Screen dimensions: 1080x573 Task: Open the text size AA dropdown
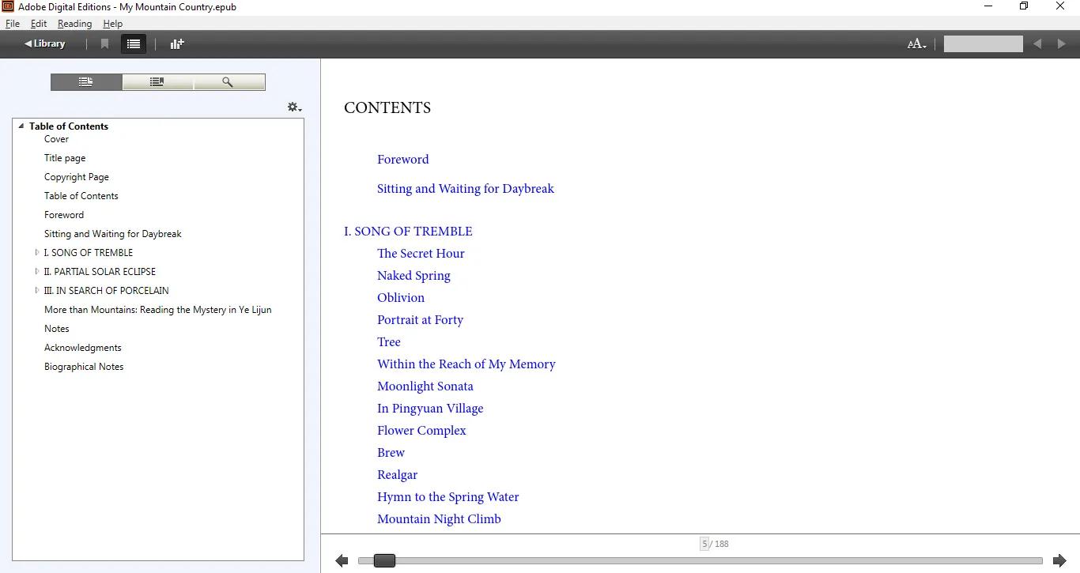(916, 44)
